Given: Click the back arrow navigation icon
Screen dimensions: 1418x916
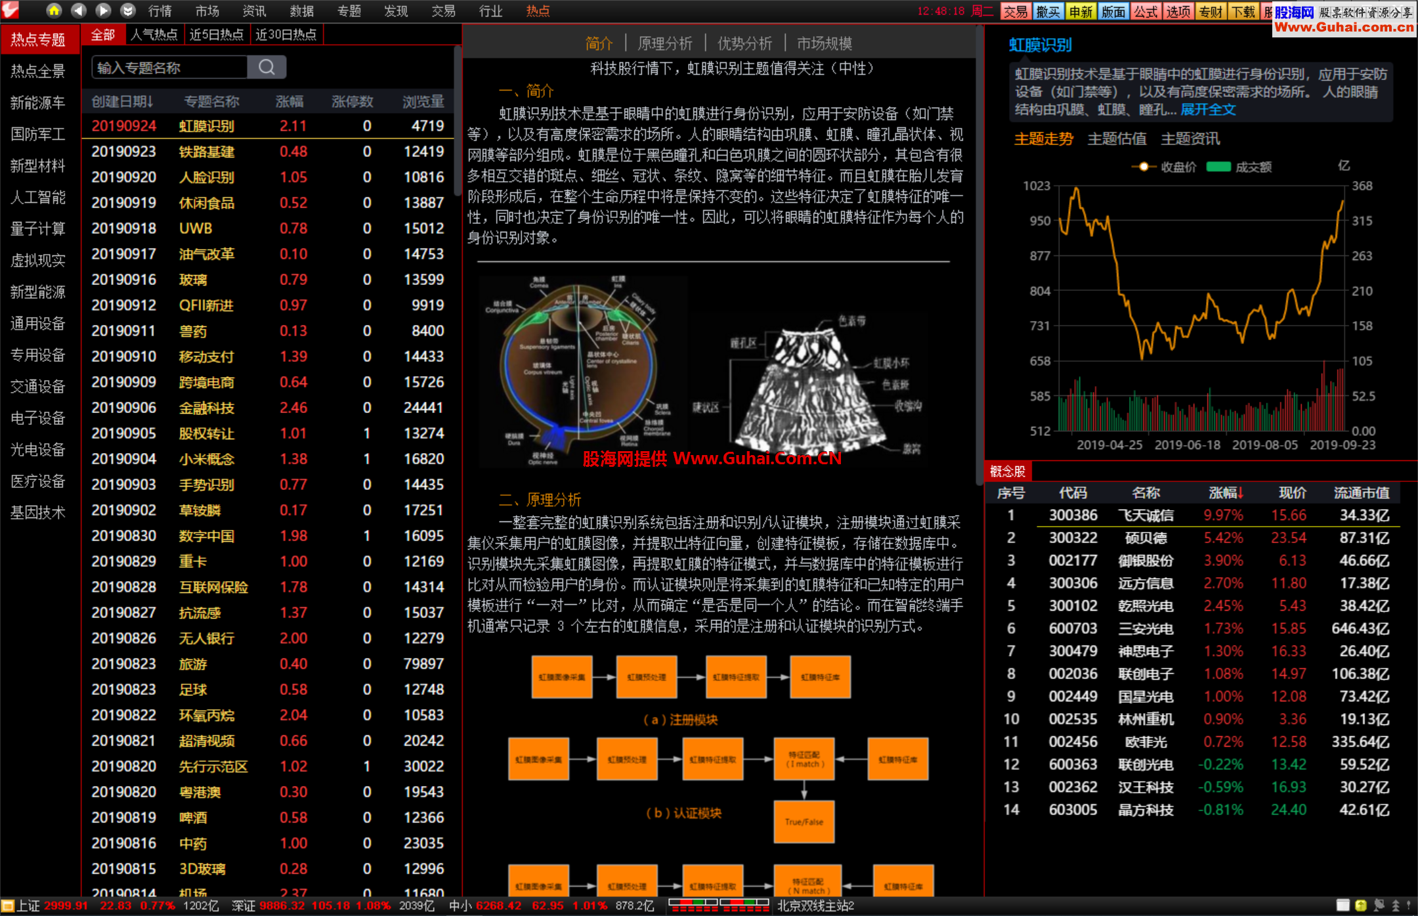Looking at the screenshot, I should pos(79,11).
